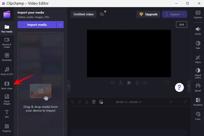Click the cloud backup off icon
This screenshot has height=136, width=204.
coord(102,14)
